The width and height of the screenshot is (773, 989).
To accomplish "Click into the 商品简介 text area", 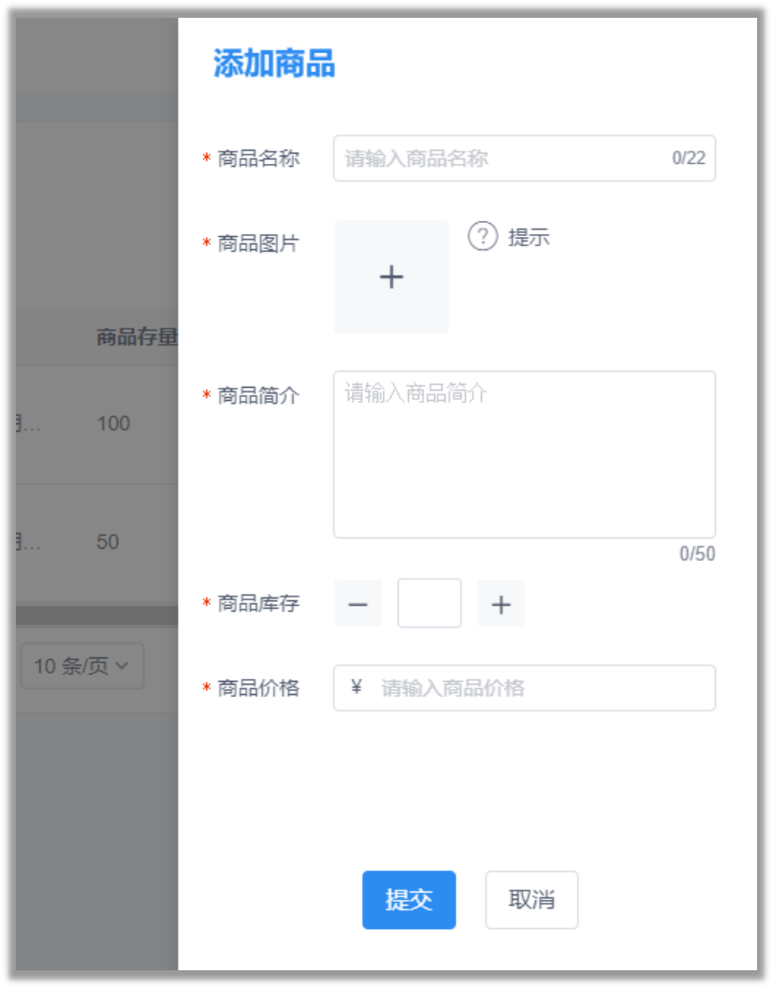I will click(524, 454).
